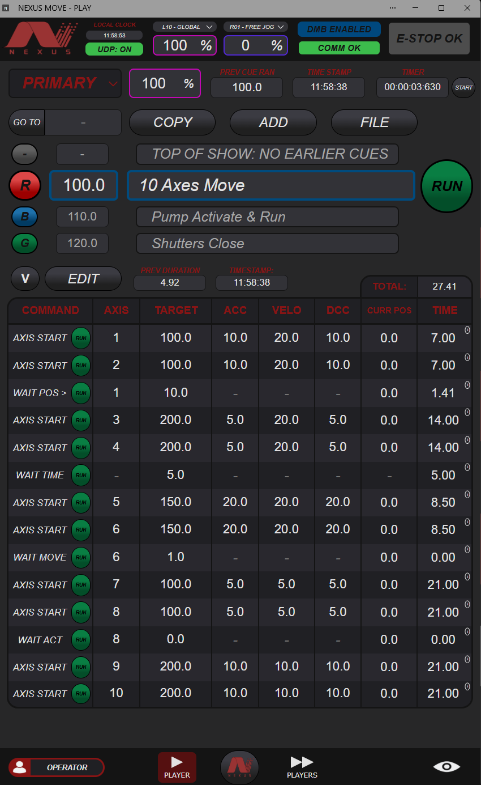
Task: Open the PRIMARY player dropdown
Action: click(65, 83)
